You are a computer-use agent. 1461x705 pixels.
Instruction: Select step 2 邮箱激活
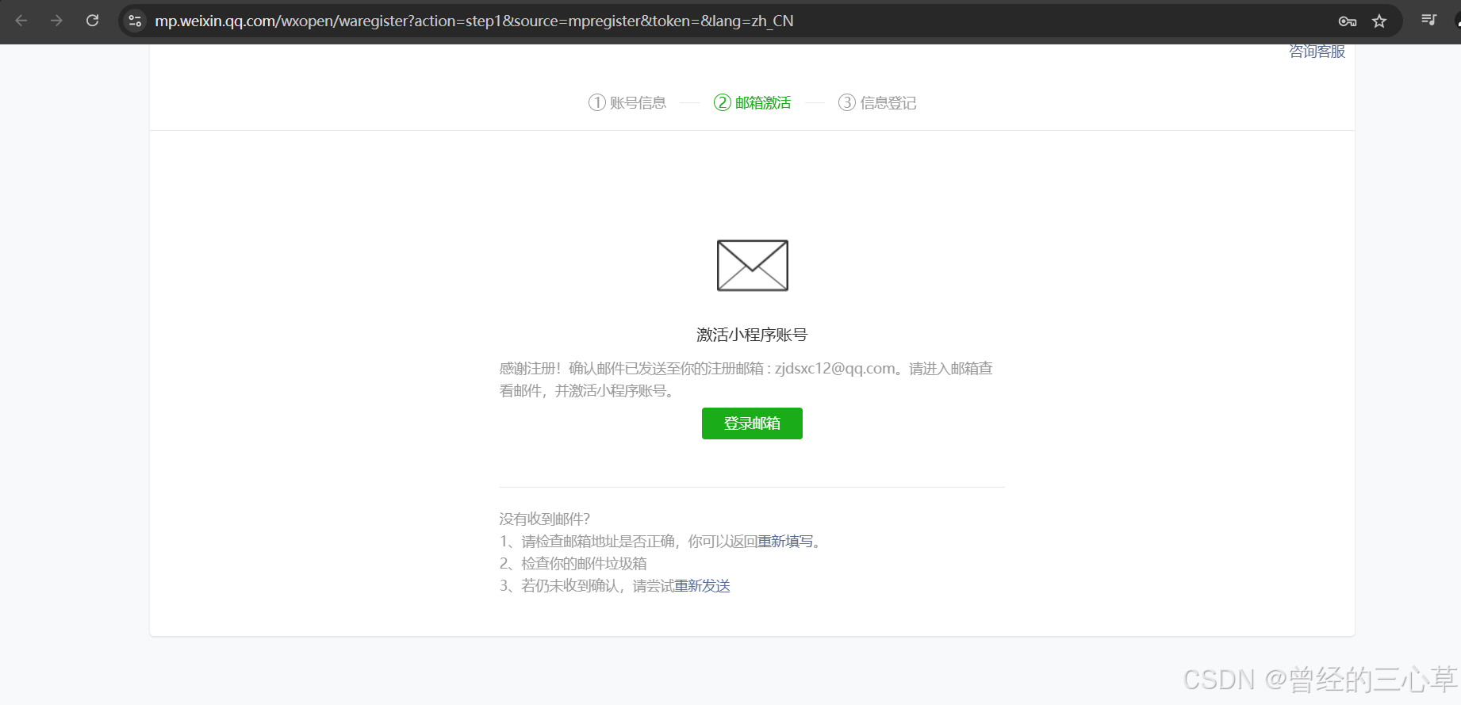pyautogui.click(x=752, y=102)
